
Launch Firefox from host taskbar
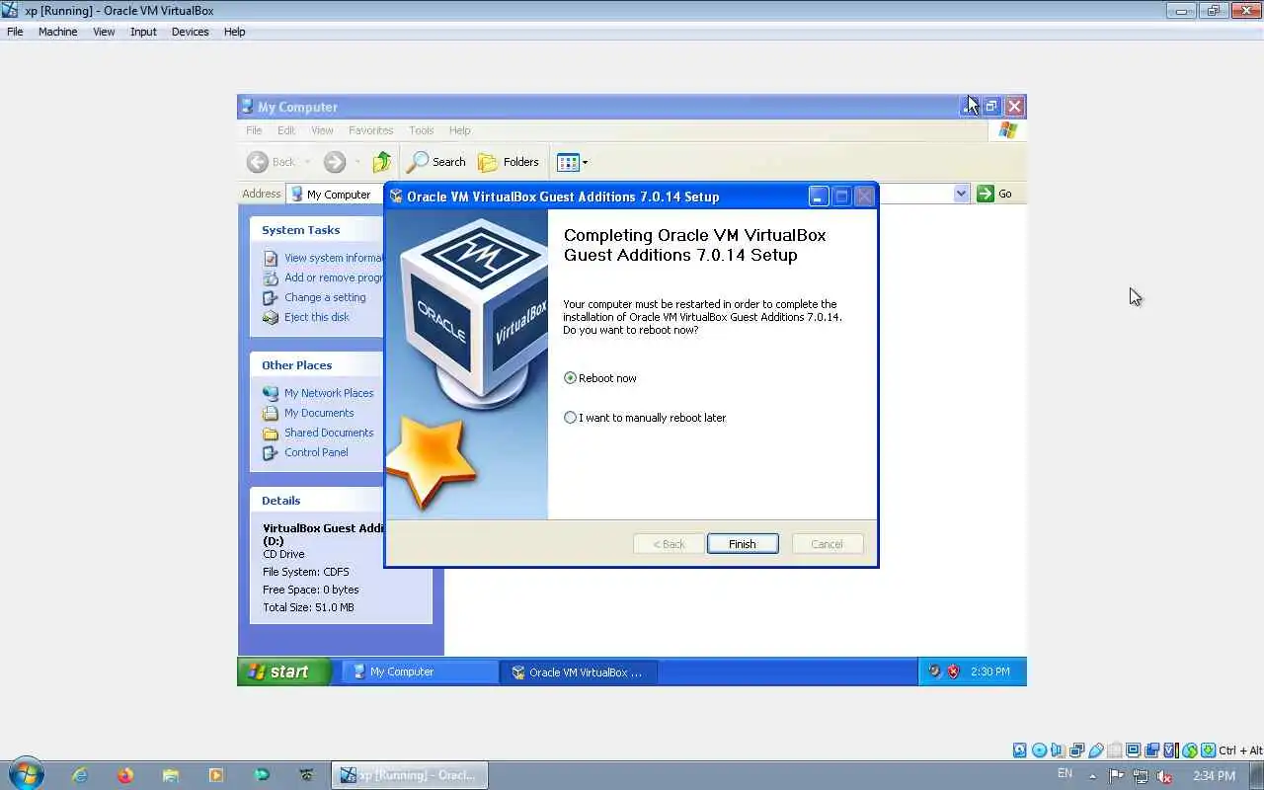pyautogui.click(x=125, y=775)
